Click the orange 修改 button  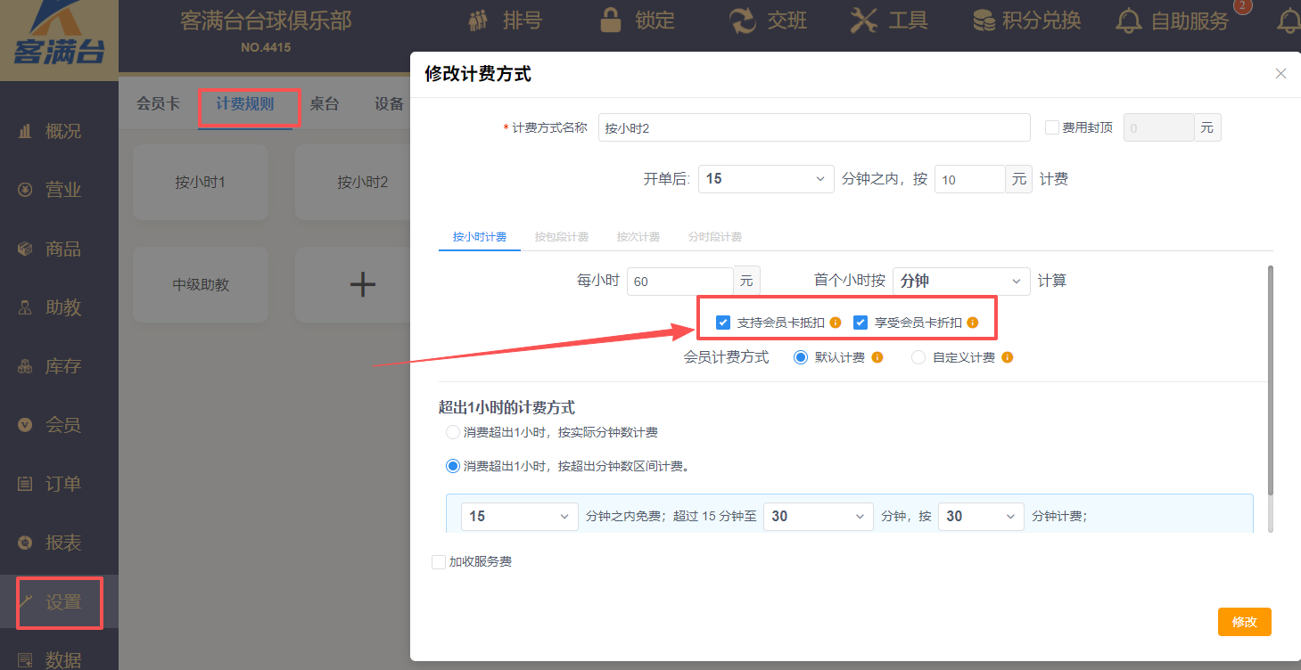(x=1244, y=622)
